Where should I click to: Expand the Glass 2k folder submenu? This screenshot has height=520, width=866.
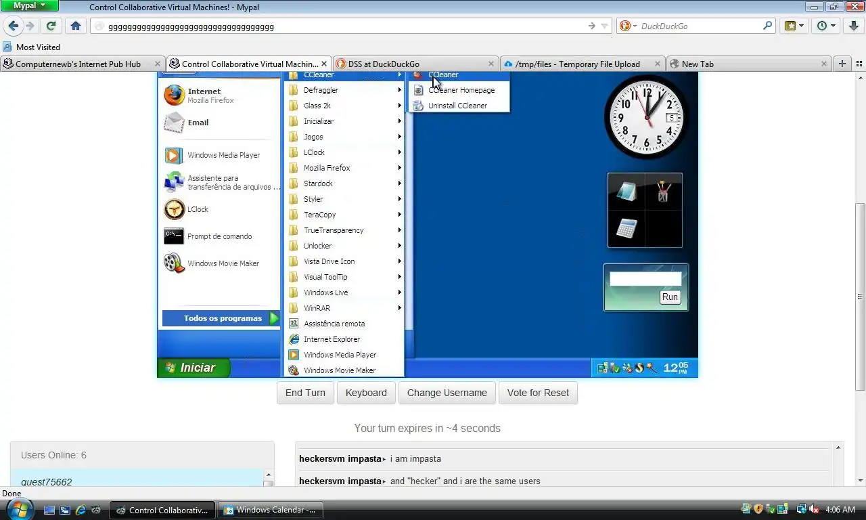tap(344, 106)
